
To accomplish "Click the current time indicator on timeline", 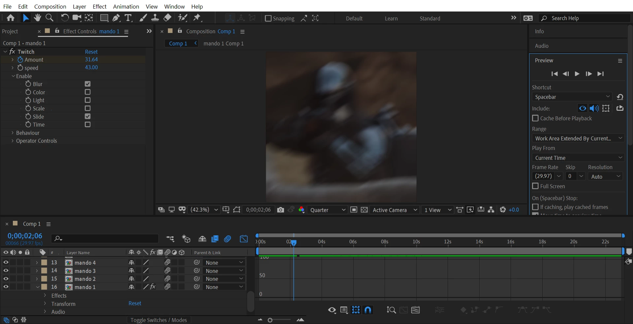I will coord(294,243).
